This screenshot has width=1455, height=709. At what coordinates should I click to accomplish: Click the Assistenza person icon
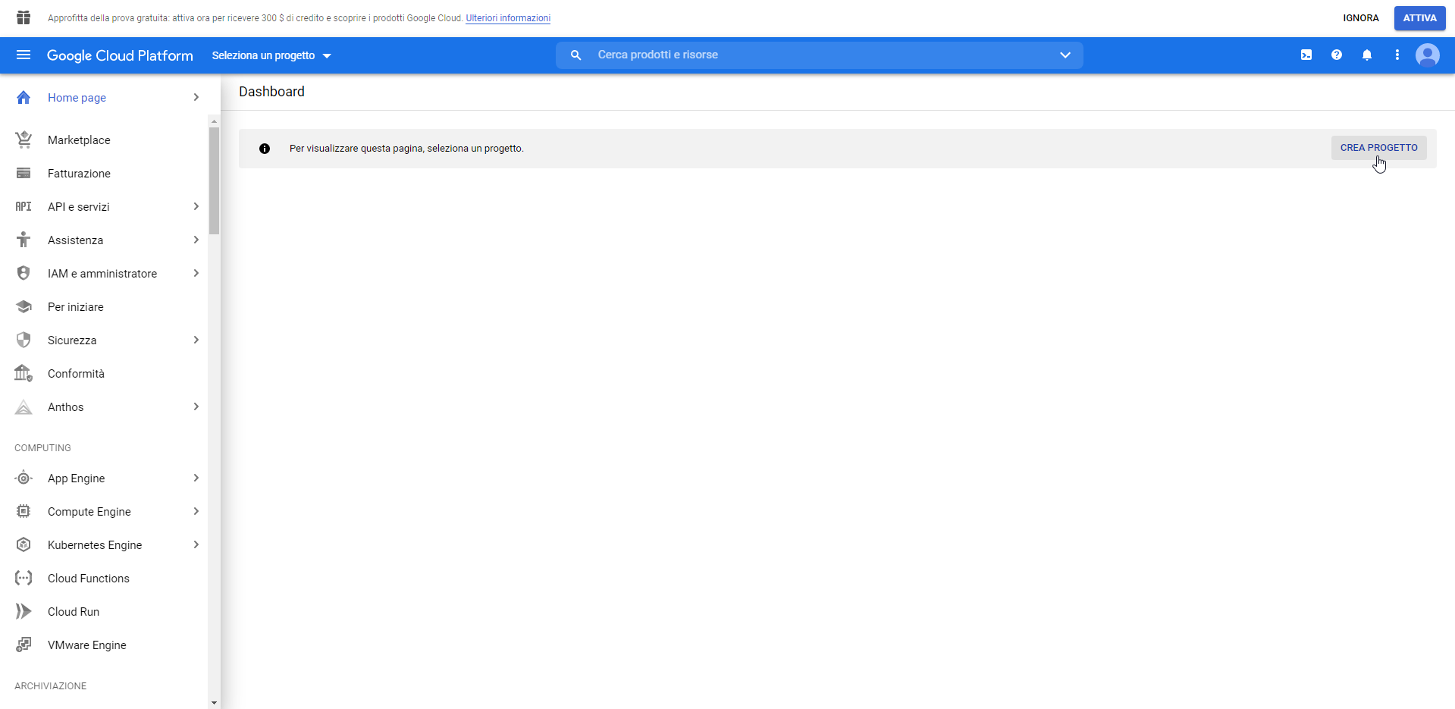(x=24, y=240)
